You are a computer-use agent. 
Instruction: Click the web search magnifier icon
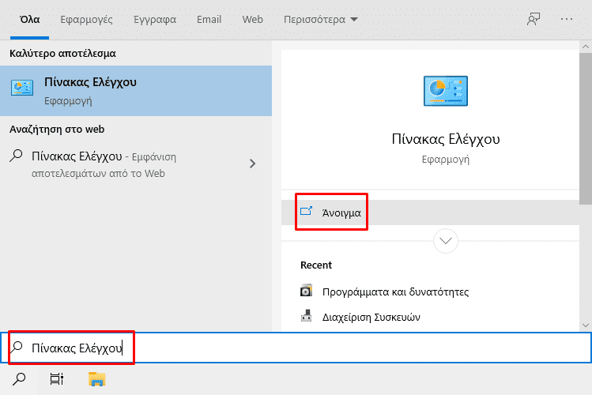tap(16, 156)
